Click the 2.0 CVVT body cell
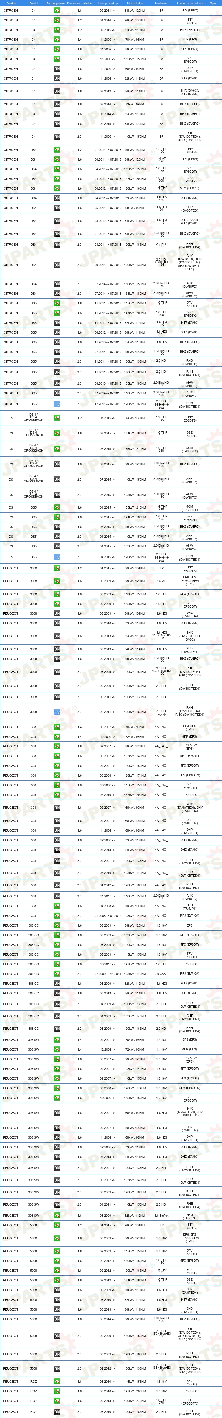Image resolution: width=222 pixels, height=1418 pixels. click(x=162, y=974)
